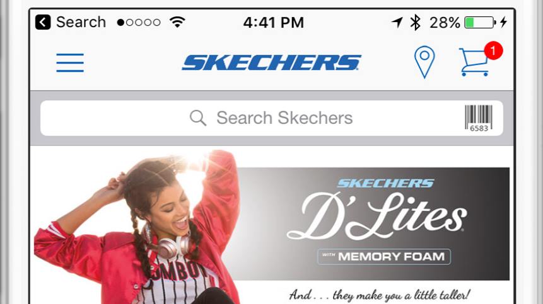The image size is (543, 304).
Task: Open the store locator pin
Action: click(x=424, y=62)
